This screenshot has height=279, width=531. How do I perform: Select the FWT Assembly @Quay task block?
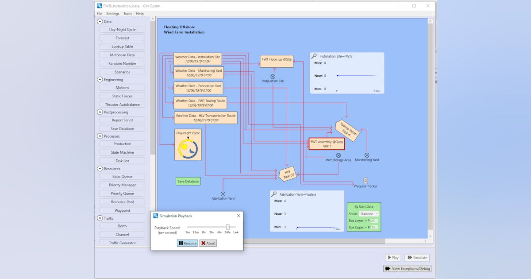(326, 143)
